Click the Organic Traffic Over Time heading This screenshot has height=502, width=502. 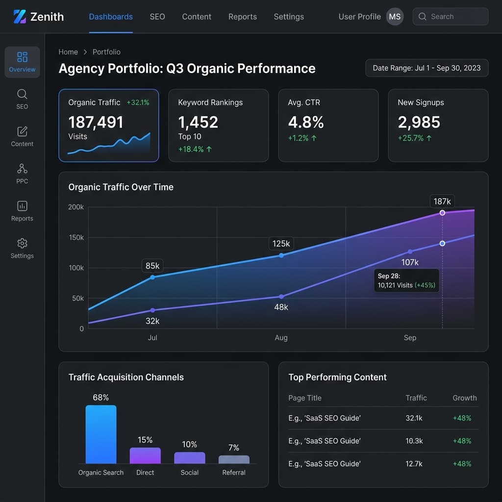point(121,187)
